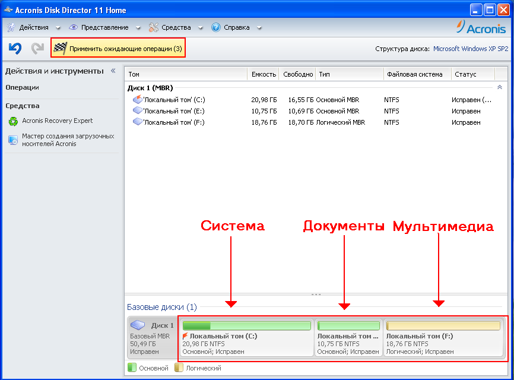
Task: Sort by the Емкость column header
Action: 263,74
